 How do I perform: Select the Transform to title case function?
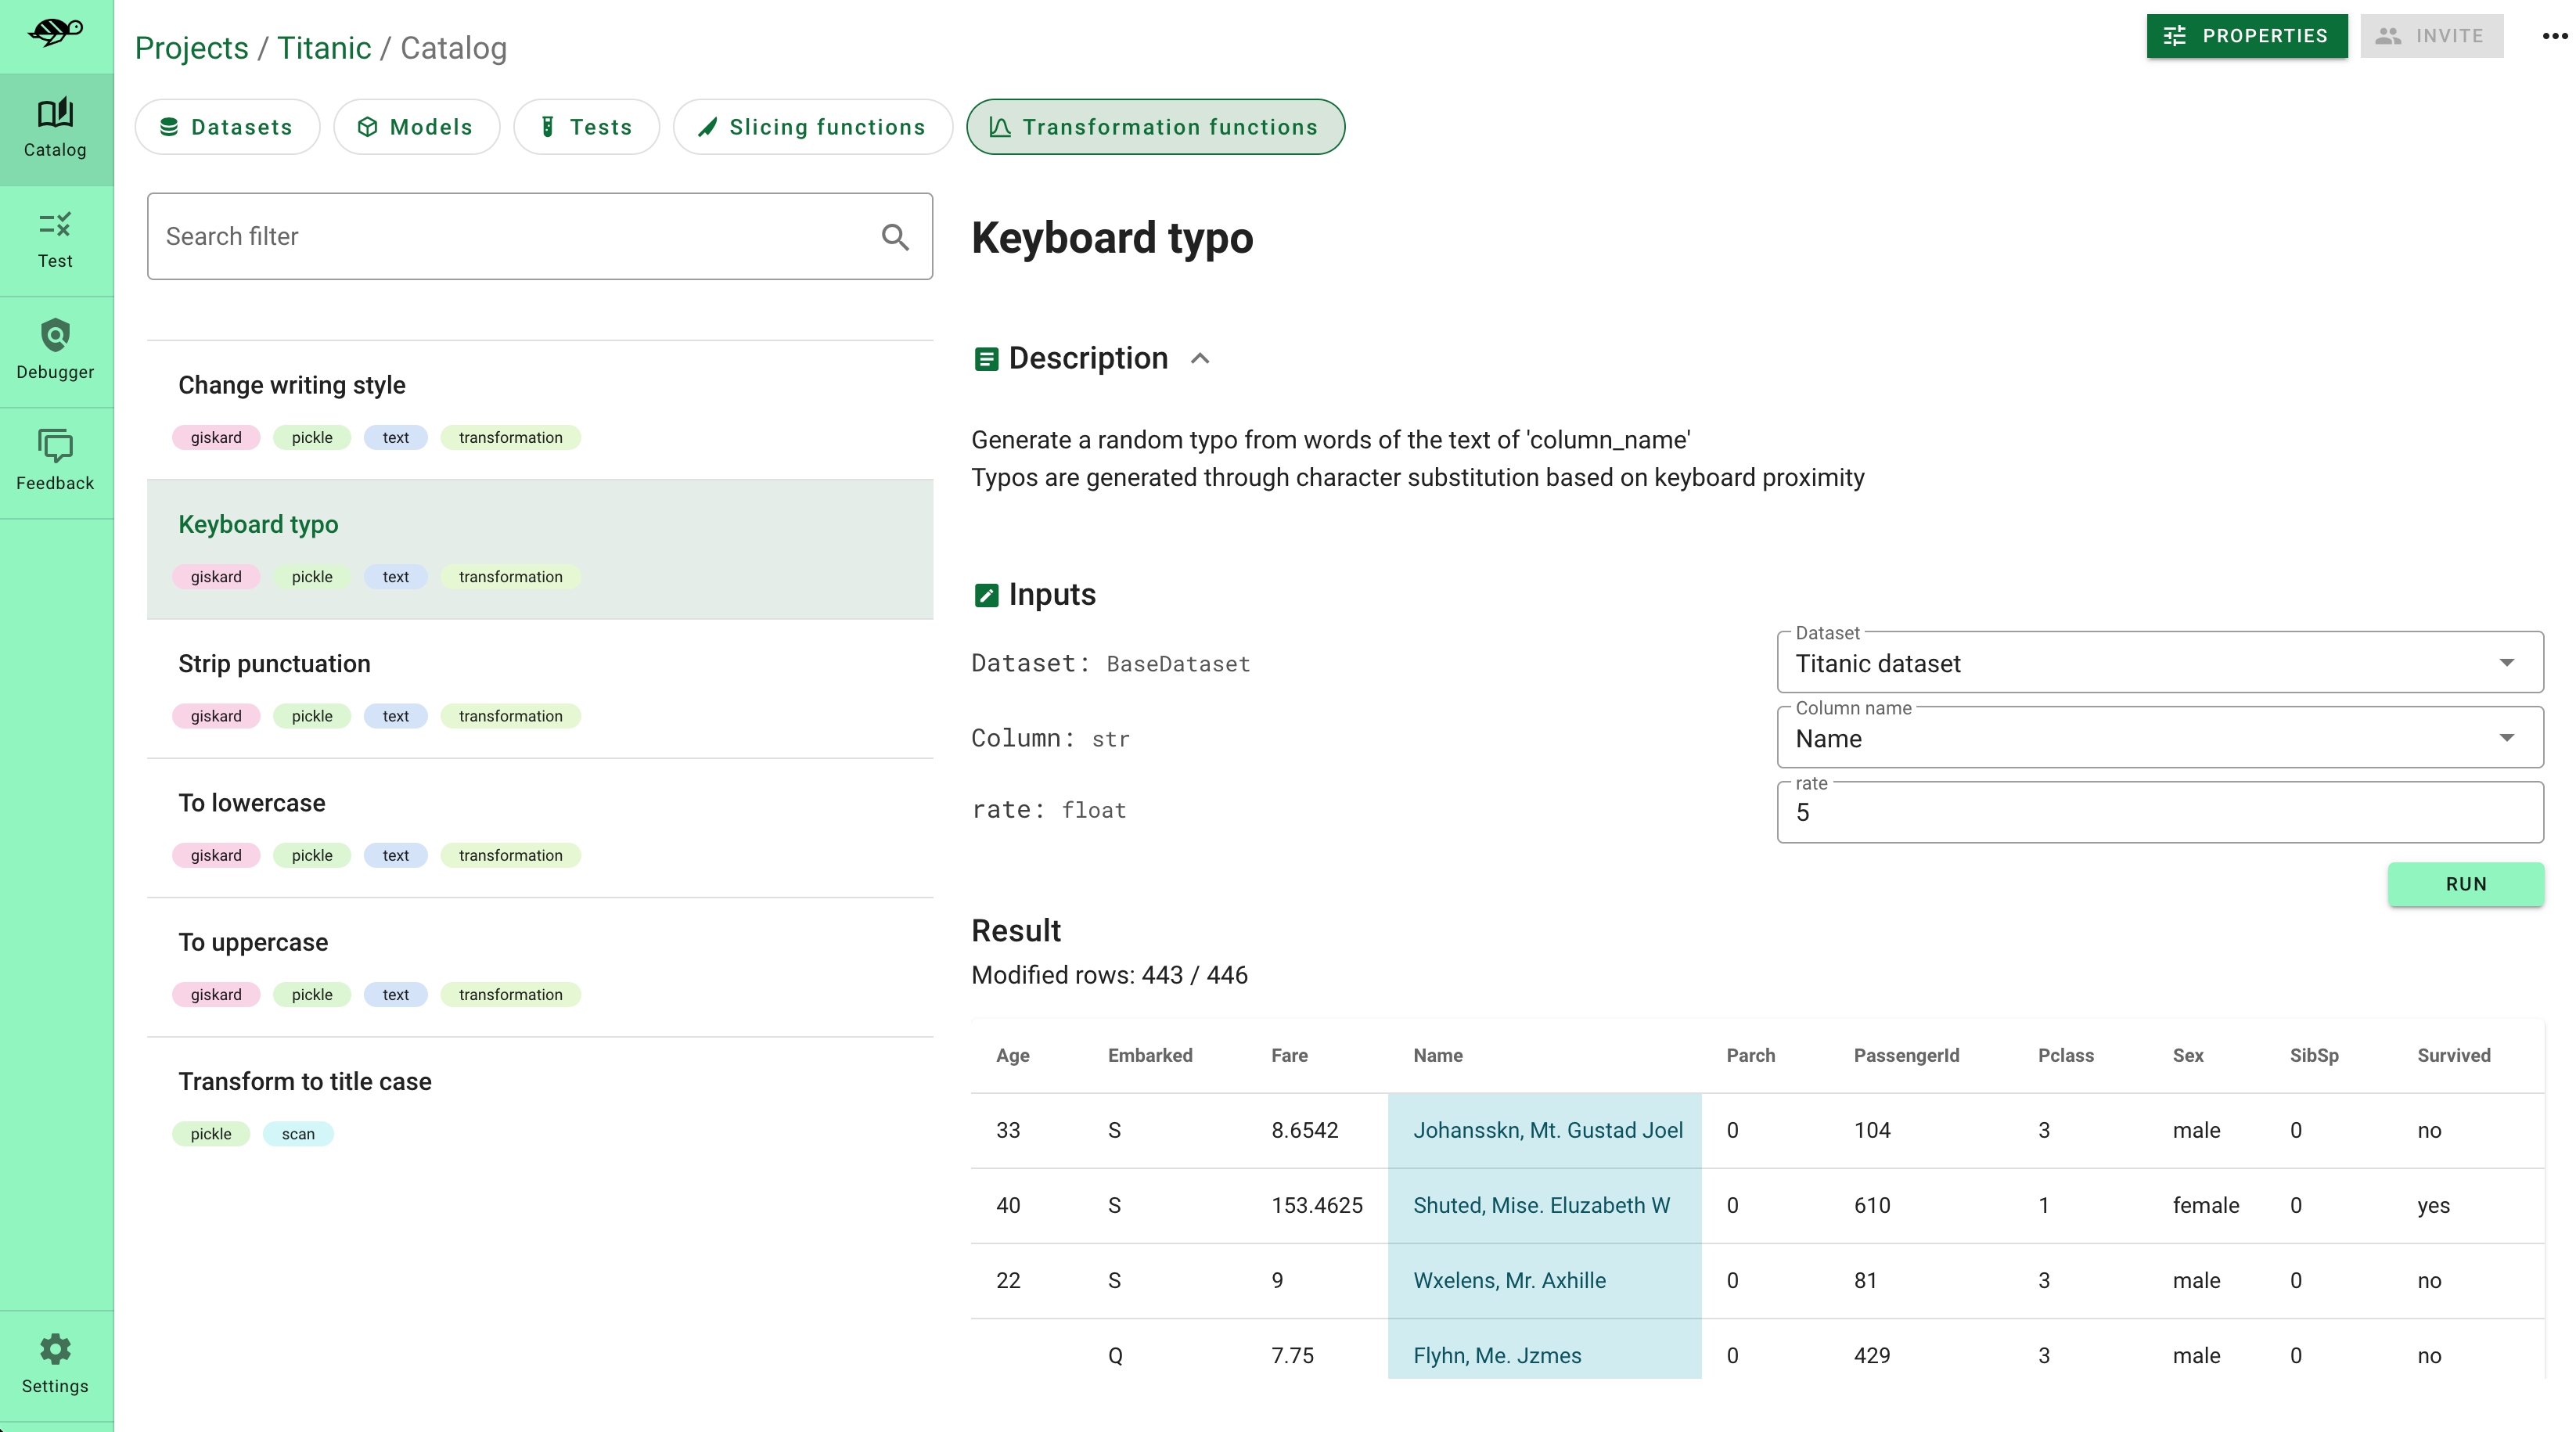tap(304, 1081)
